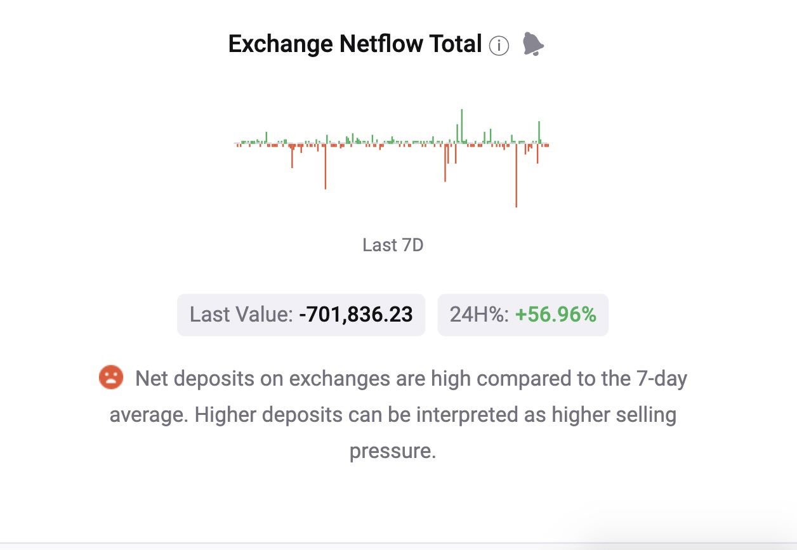Select the deepest red bar in the chart
Viewport: 797px width, 550px height.
(x=517, y=176)
